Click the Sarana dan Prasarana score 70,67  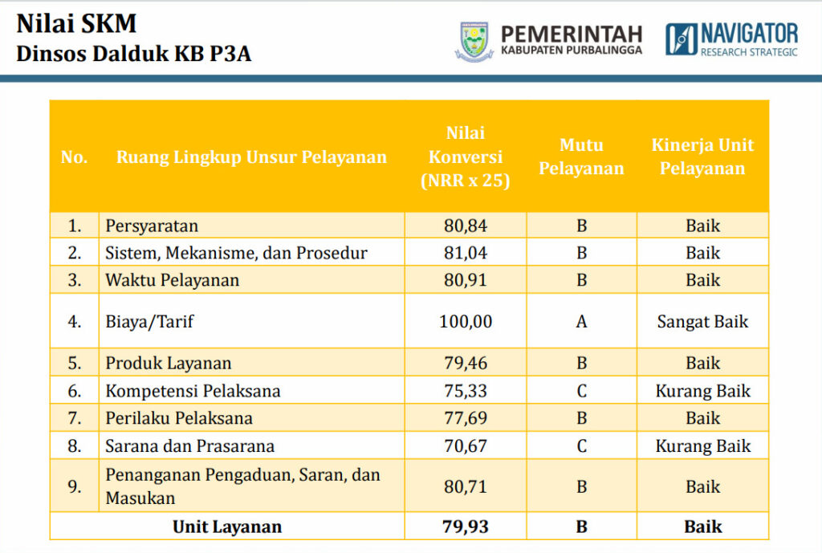466,445
